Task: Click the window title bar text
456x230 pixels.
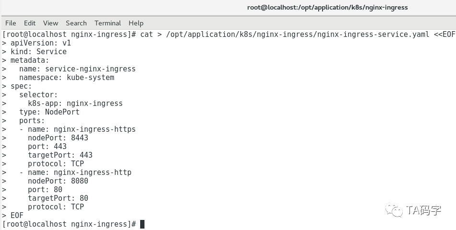Action: pos(327,7)
